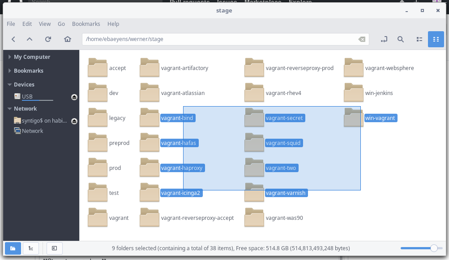Open the search tool in the toolbar
Screen dimensions: 449x260
point(400,39)
